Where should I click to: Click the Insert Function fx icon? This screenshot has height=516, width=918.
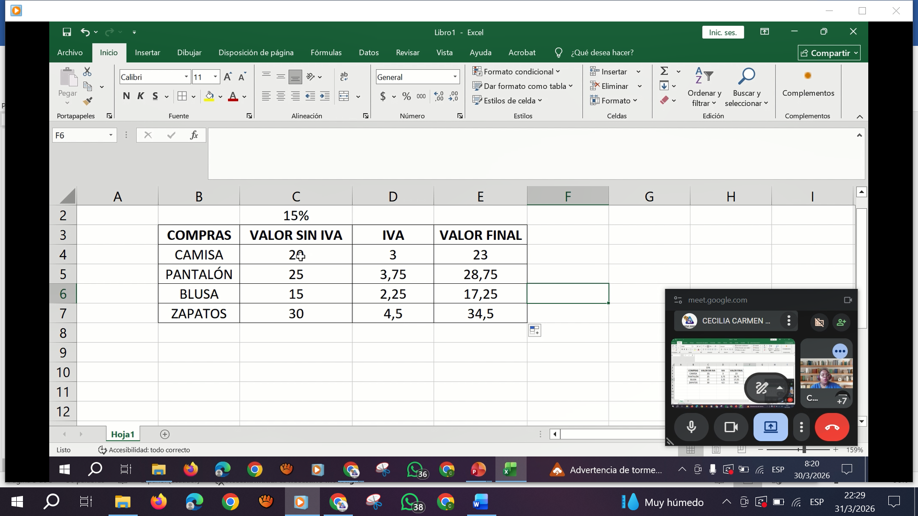tap(194, 135)
